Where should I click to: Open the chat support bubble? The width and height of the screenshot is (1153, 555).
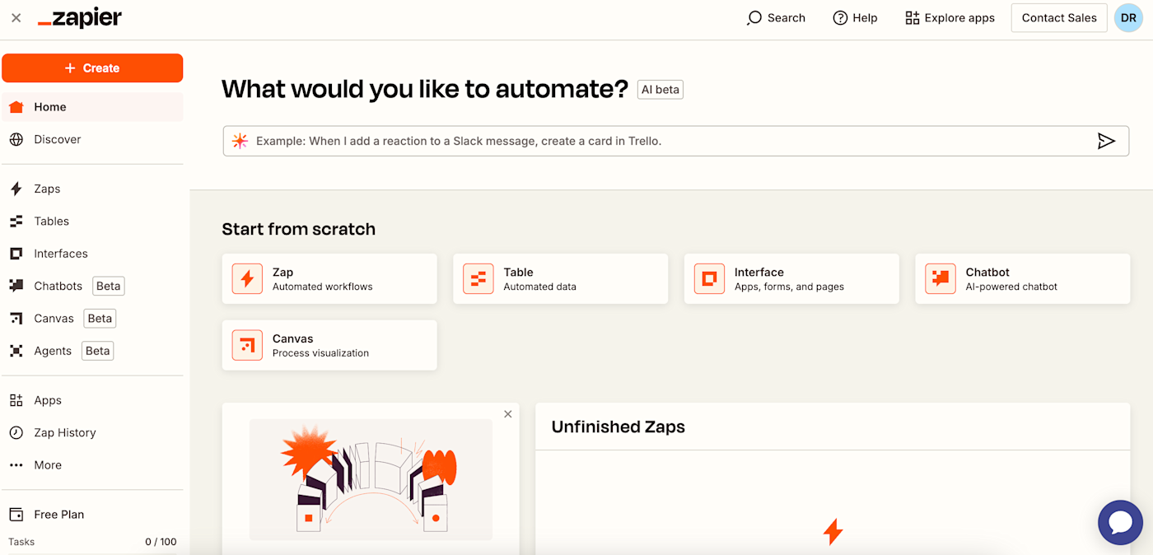1120,522
